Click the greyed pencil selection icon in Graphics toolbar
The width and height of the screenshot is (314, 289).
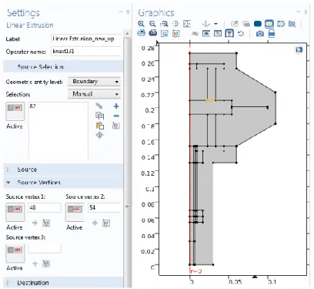235,24
